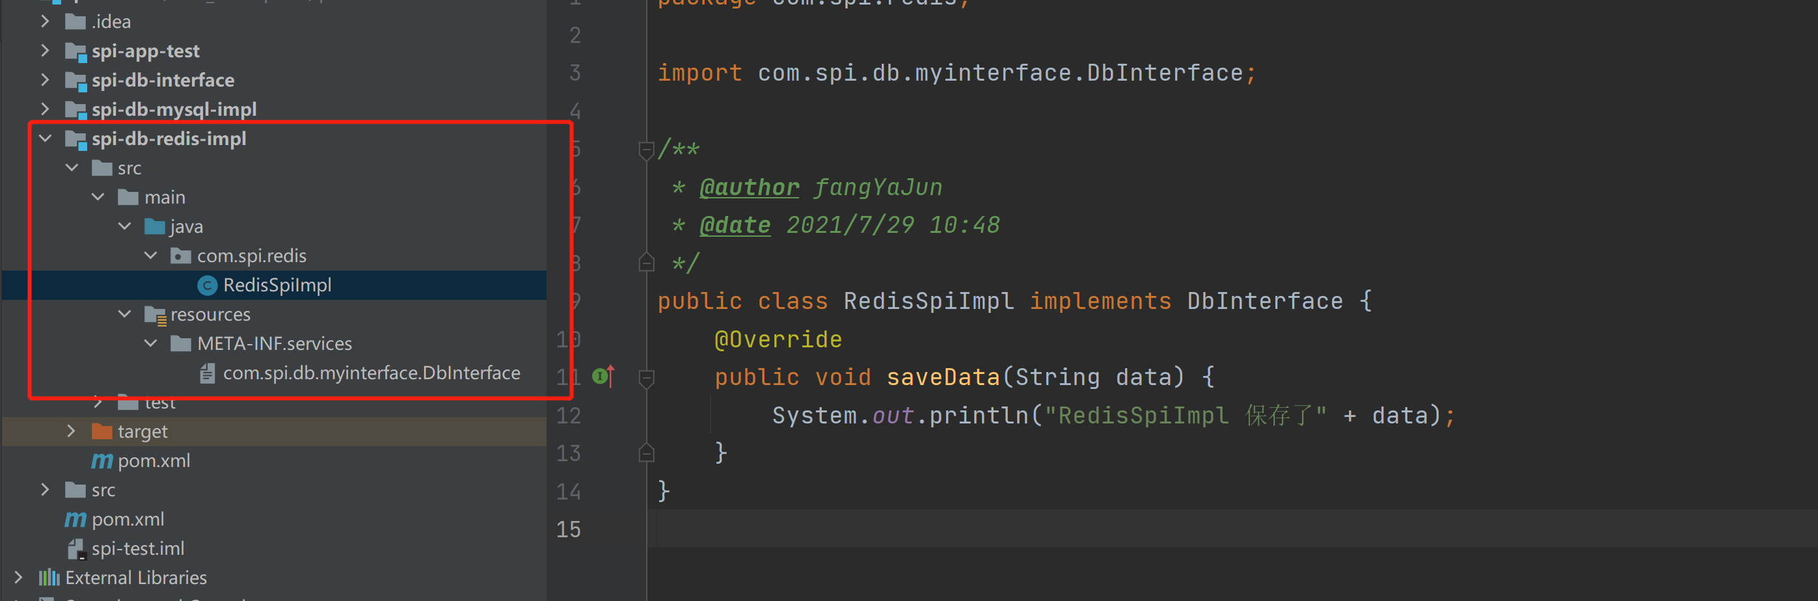Select the spi-db-redis-impl module

(169, 139)
